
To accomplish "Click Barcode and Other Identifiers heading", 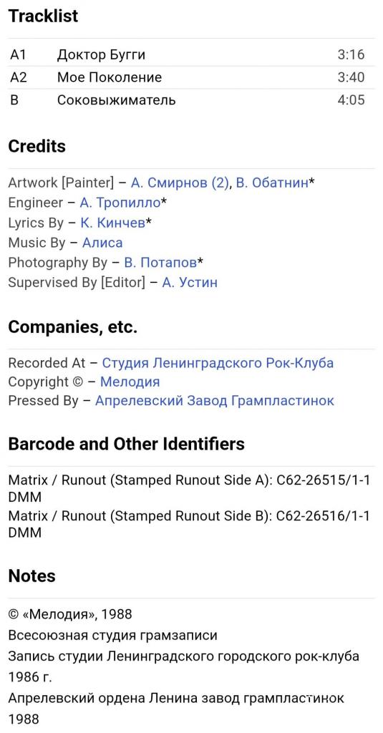I will point(126,444).
